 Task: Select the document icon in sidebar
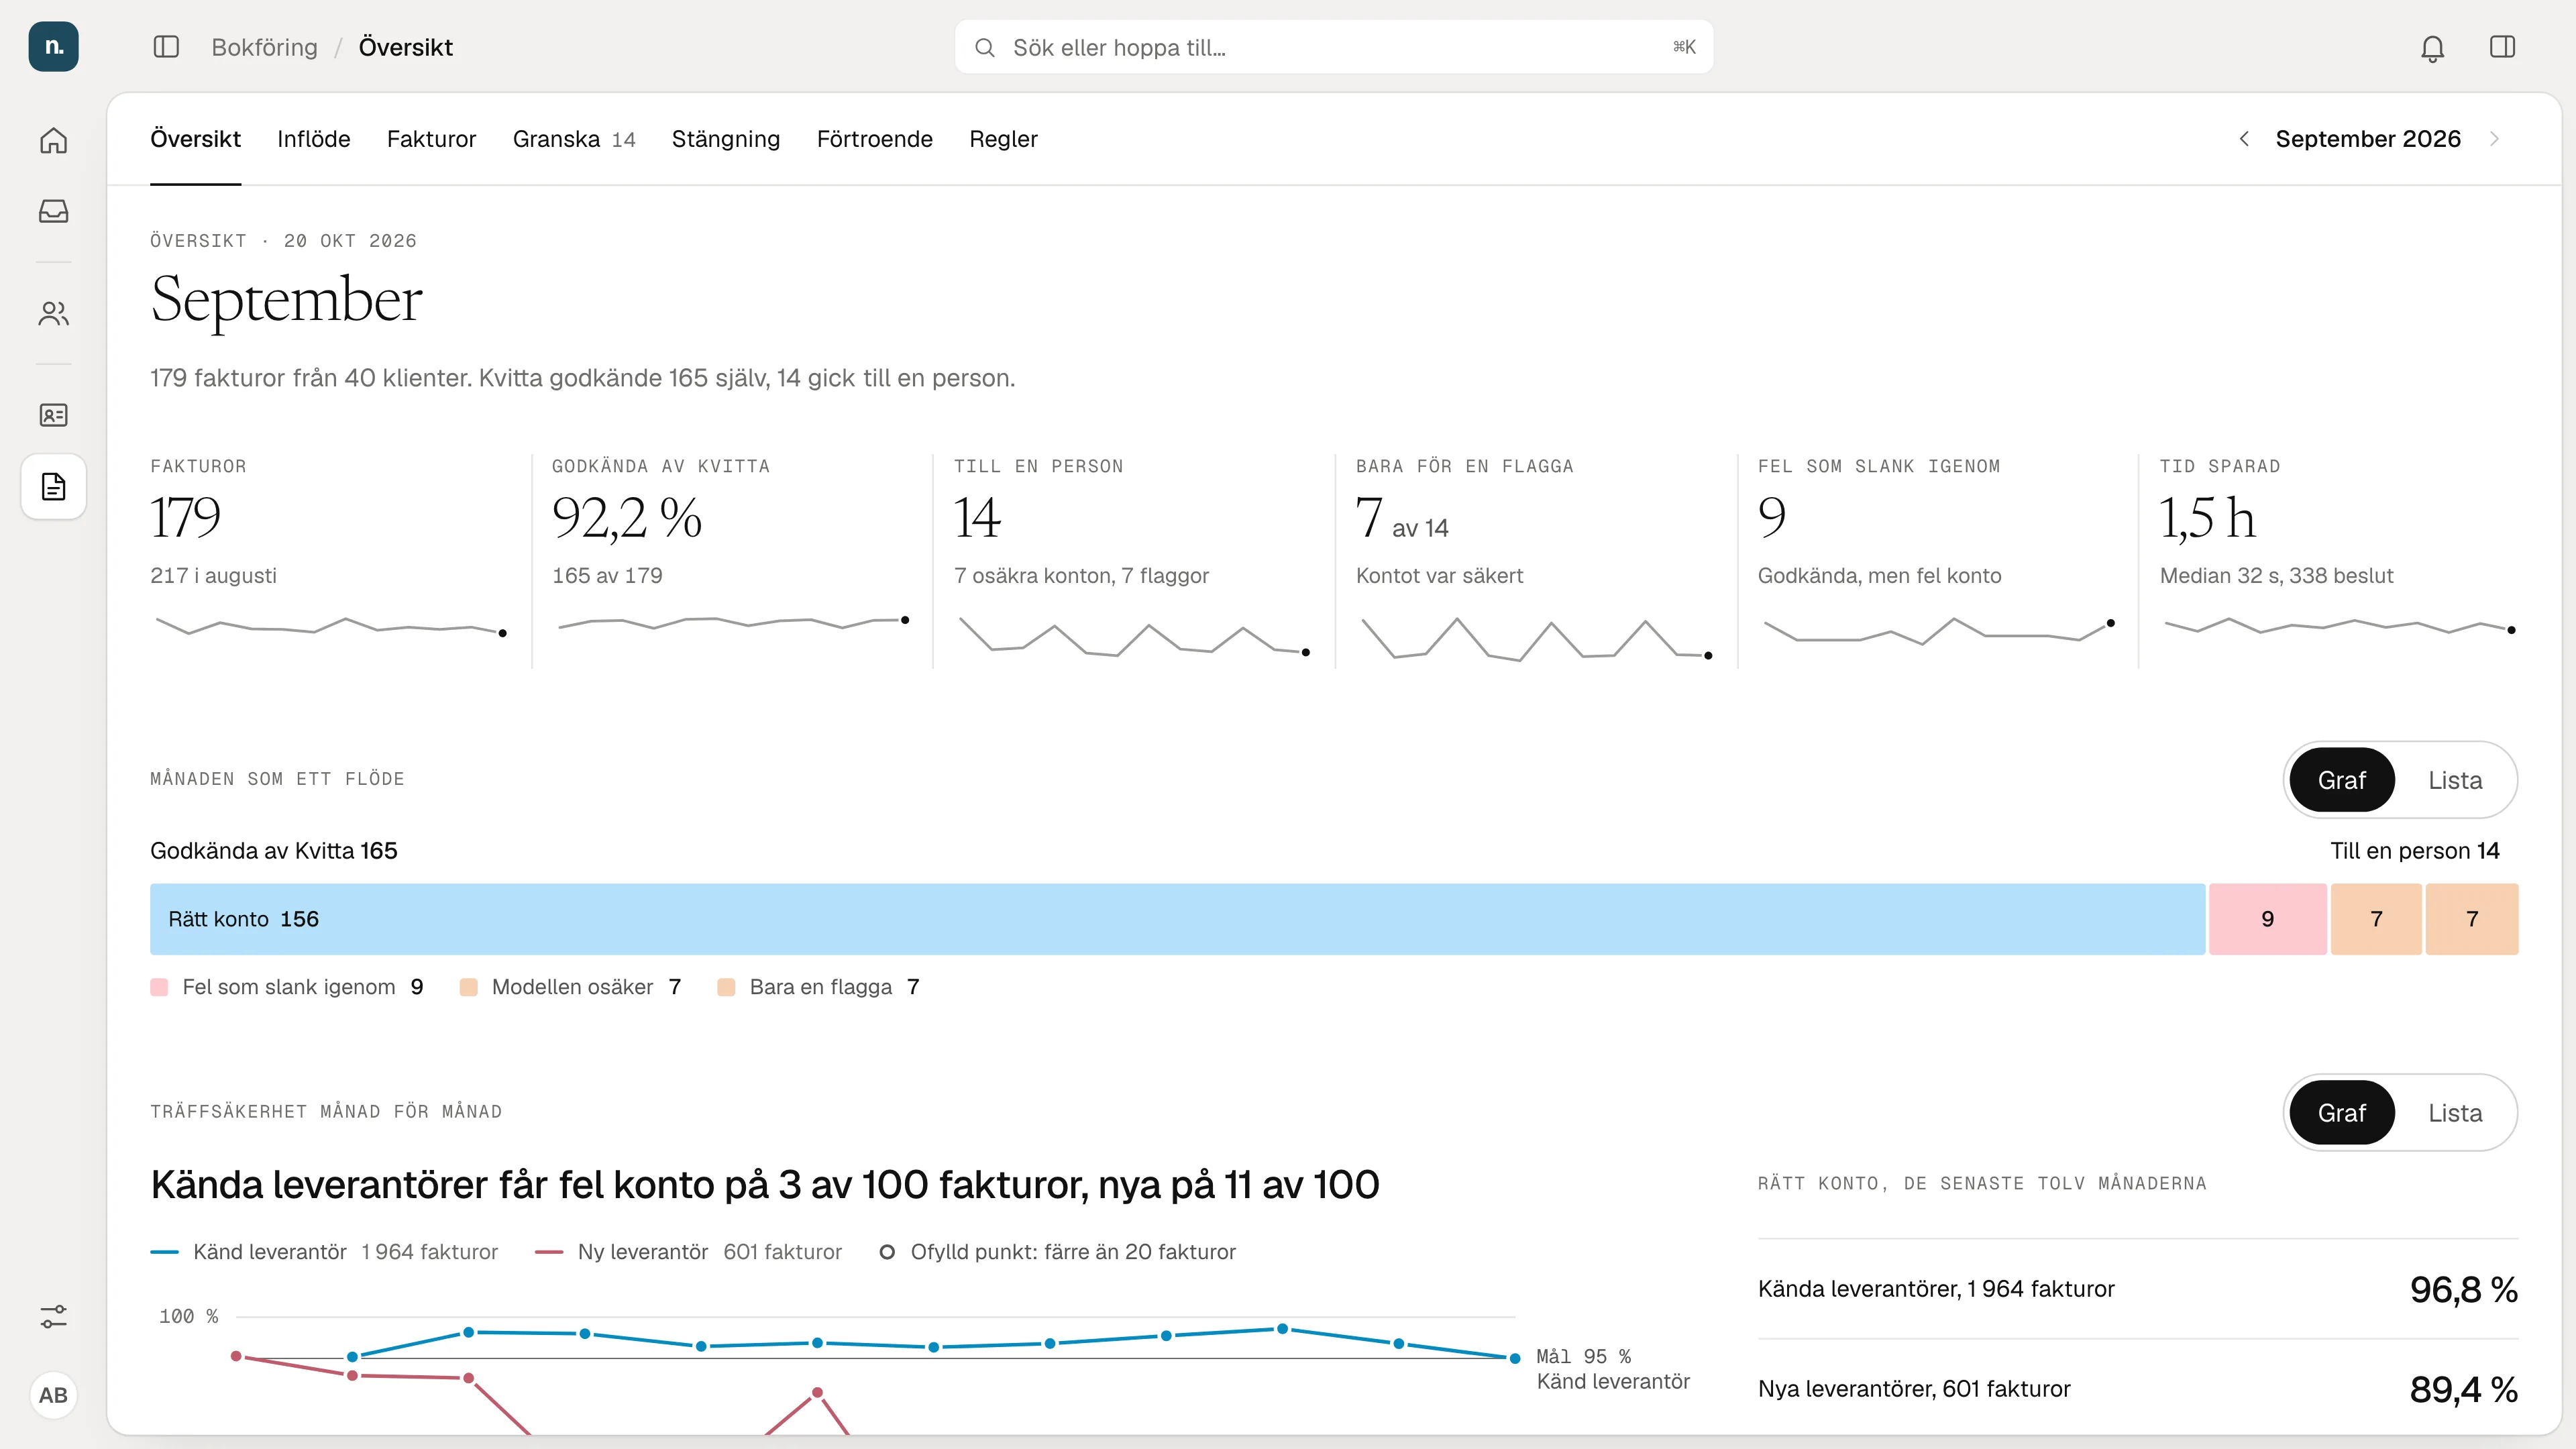[x=53, y=487]
